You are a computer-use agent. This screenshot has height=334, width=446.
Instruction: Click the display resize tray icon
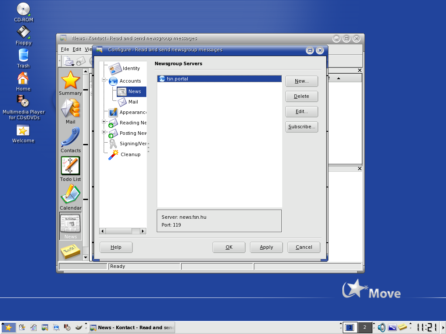[392, 327]
